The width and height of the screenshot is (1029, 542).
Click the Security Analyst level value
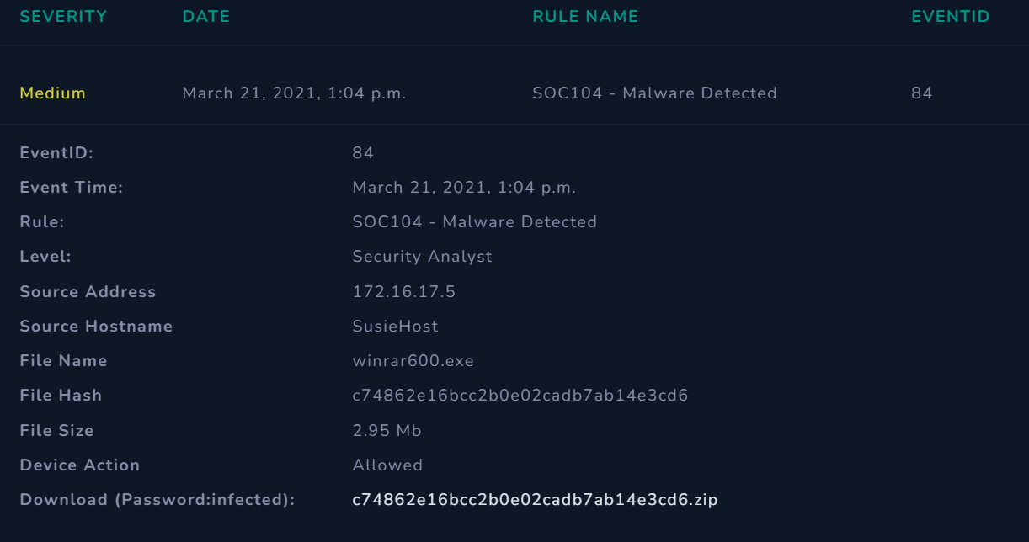[422, 256]
